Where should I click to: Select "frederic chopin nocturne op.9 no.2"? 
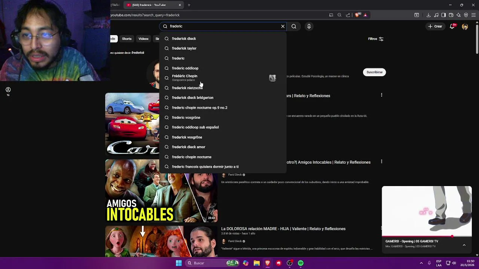point(223,108)
